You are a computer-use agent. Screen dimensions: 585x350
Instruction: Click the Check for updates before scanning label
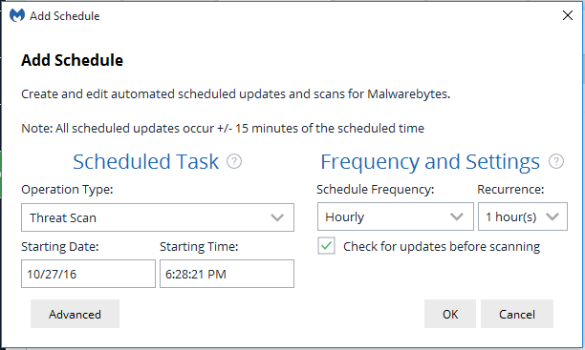tap(442, 246)
